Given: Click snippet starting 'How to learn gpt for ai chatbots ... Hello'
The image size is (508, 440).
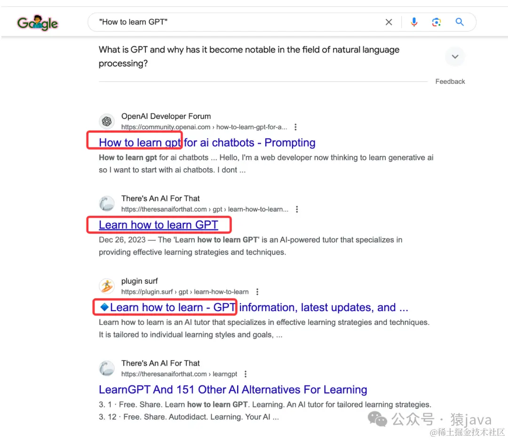Looking at the screenshot, I should pos(266,164).
